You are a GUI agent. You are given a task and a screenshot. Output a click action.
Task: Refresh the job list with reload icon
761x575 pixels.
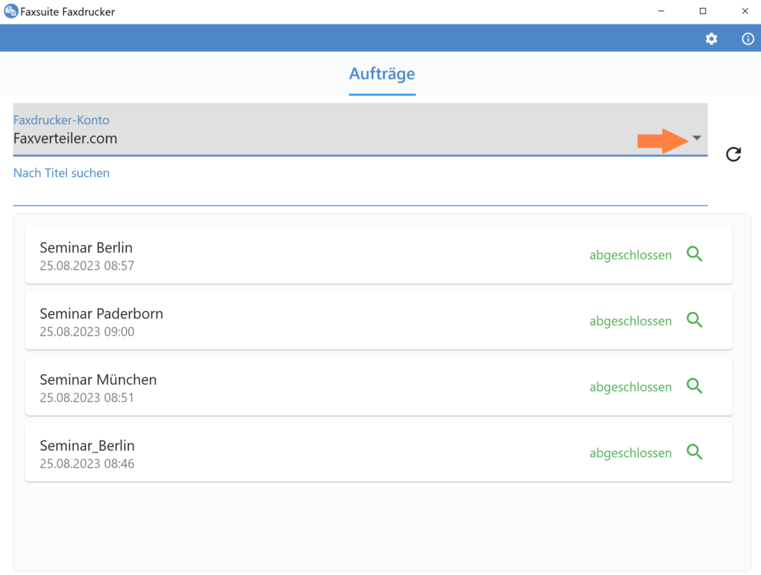(x=734, y=155)
